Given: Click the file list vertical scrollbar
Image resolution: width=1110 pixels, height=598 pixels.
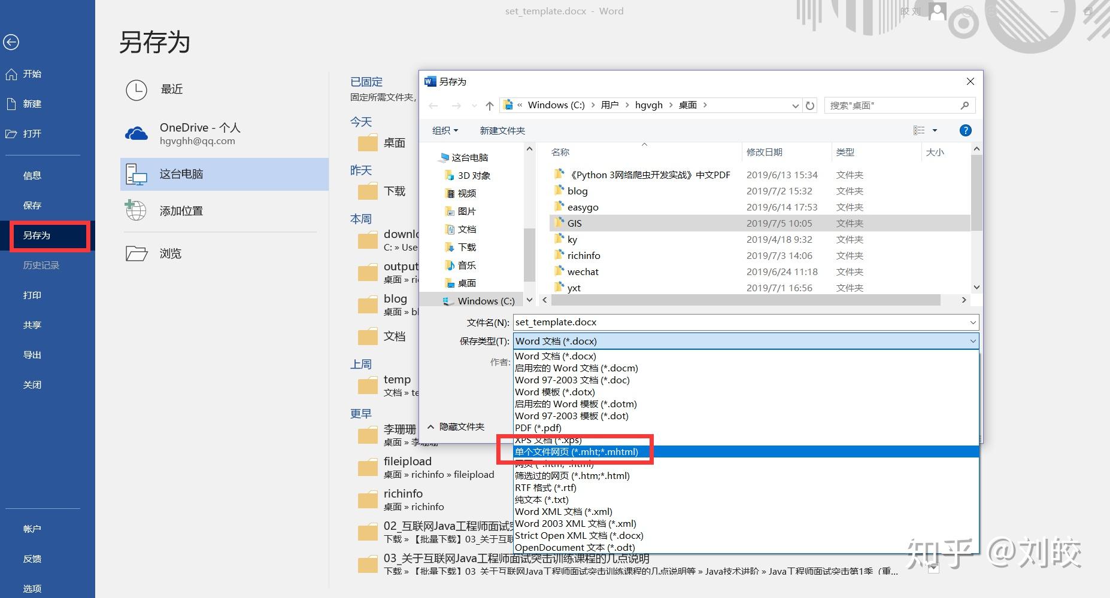Looking at the screenshot, I should coord(976,193).
